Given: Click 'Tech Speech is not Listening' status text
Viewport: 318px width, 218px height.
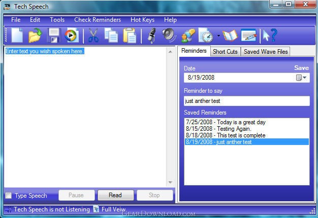Looking at the screenshot, I should [x=52, y=209].
